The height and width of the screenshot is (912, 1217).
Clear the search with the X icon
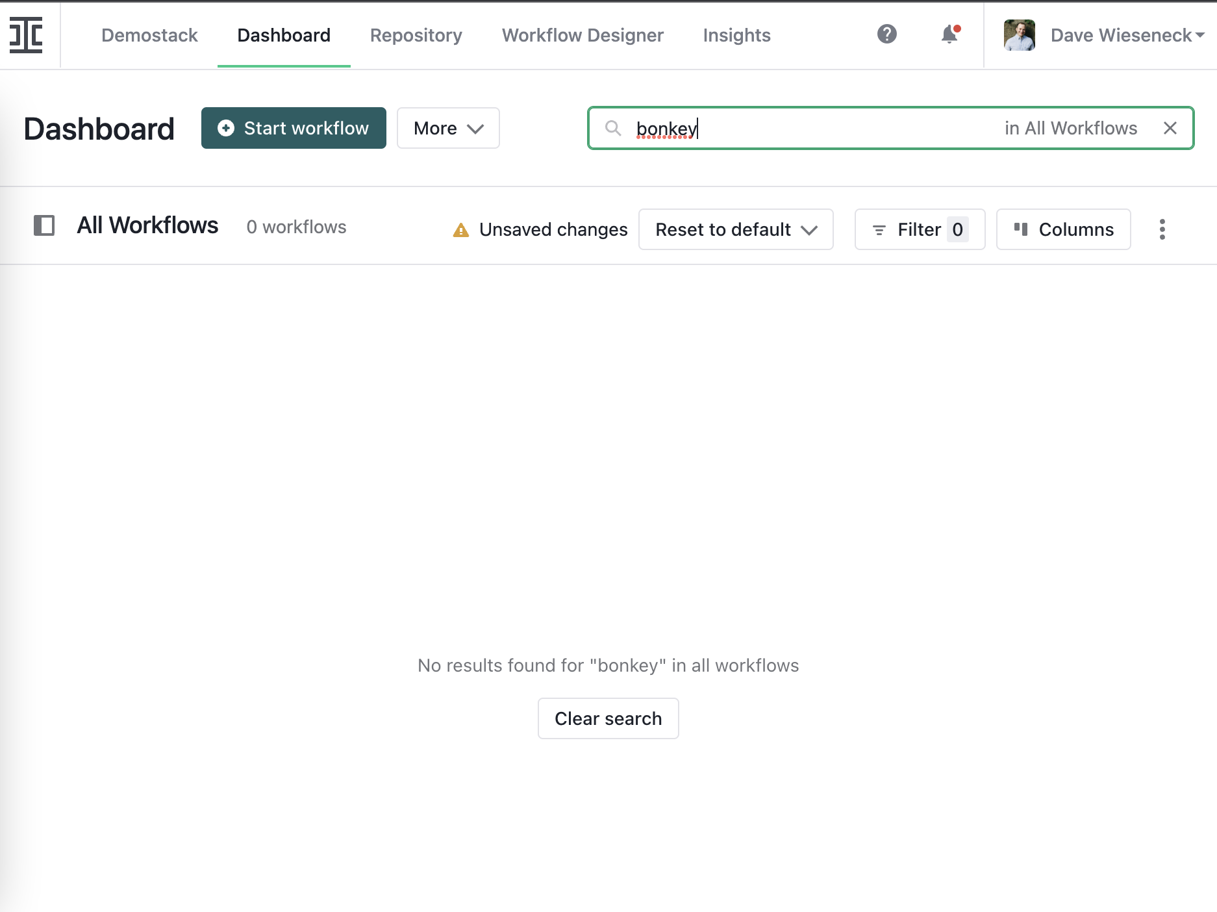click(1170, 128)
